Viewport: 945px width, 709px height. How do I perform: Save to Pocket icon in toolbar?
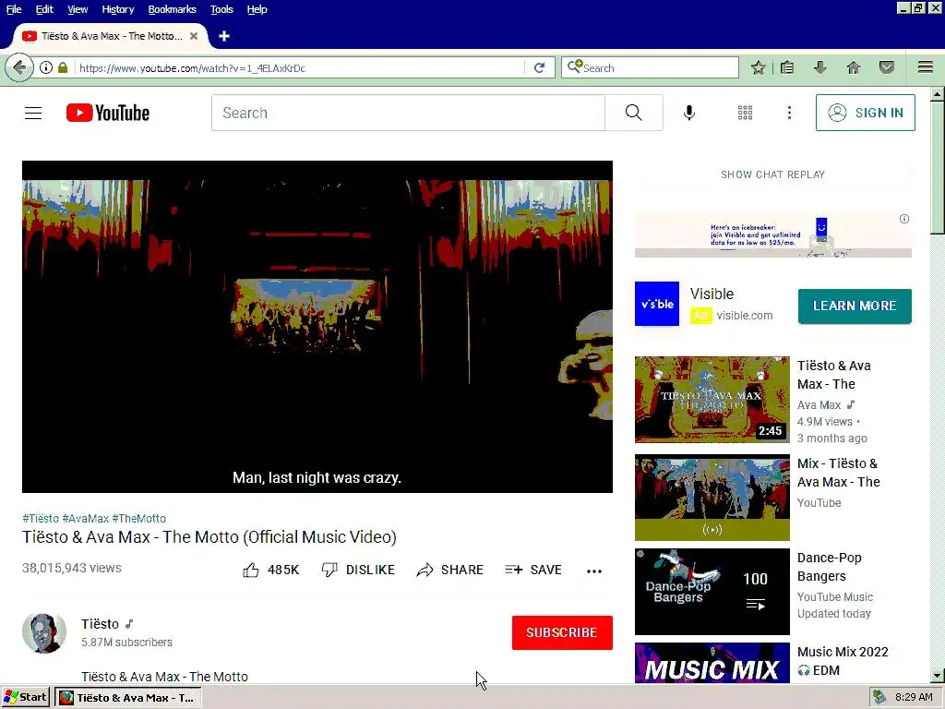tap(887, 67)
